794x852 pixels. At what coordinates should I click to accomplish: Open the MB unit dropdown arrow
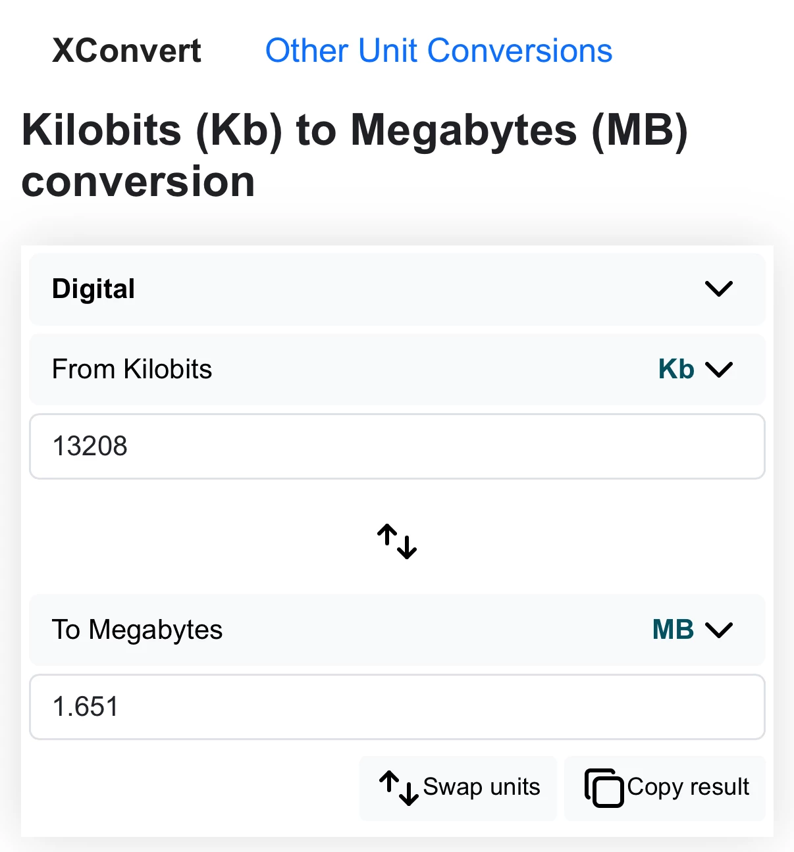[718, 630]
